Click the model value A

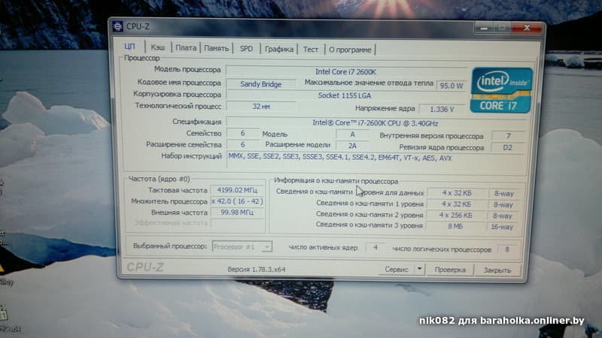pos(352,134)
